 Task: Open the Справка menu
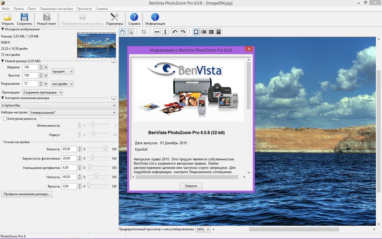pyautogui.click(x=102, y=9)
